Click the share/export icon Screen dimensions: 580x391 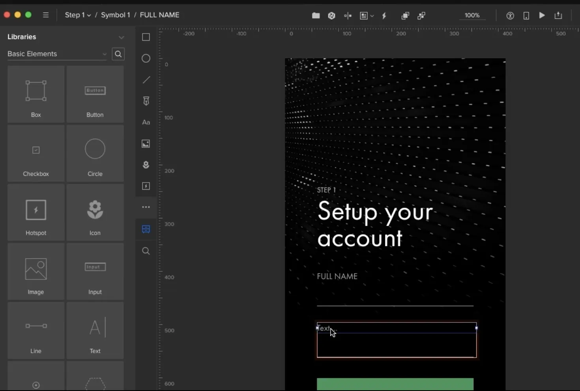(x=558, y=15)
